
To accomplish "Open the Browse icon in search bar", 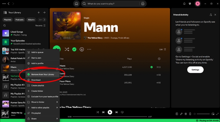I will tap(143, 4).
